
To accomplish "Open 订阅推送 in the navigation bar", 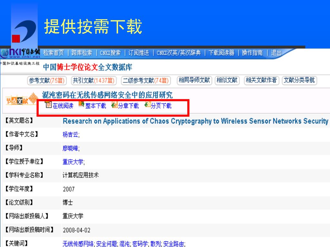I will (139, 53).
